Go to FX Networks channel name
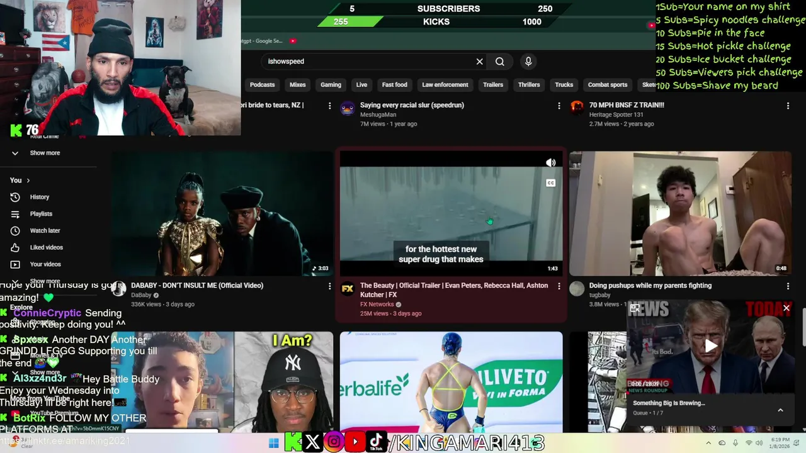The image size is (806, 453). (377, 305)
